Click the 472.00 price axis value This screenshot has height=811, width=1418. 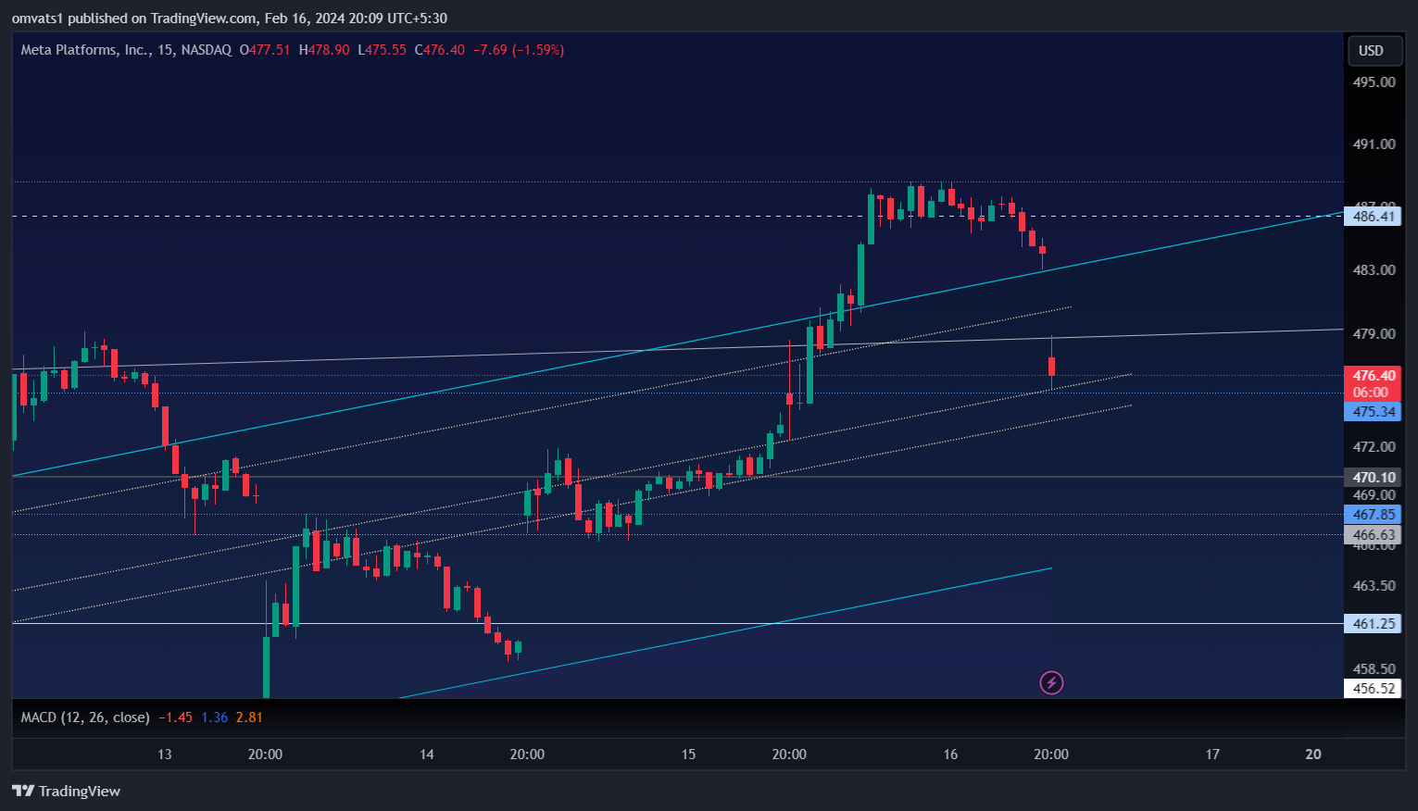(1374, 446)
